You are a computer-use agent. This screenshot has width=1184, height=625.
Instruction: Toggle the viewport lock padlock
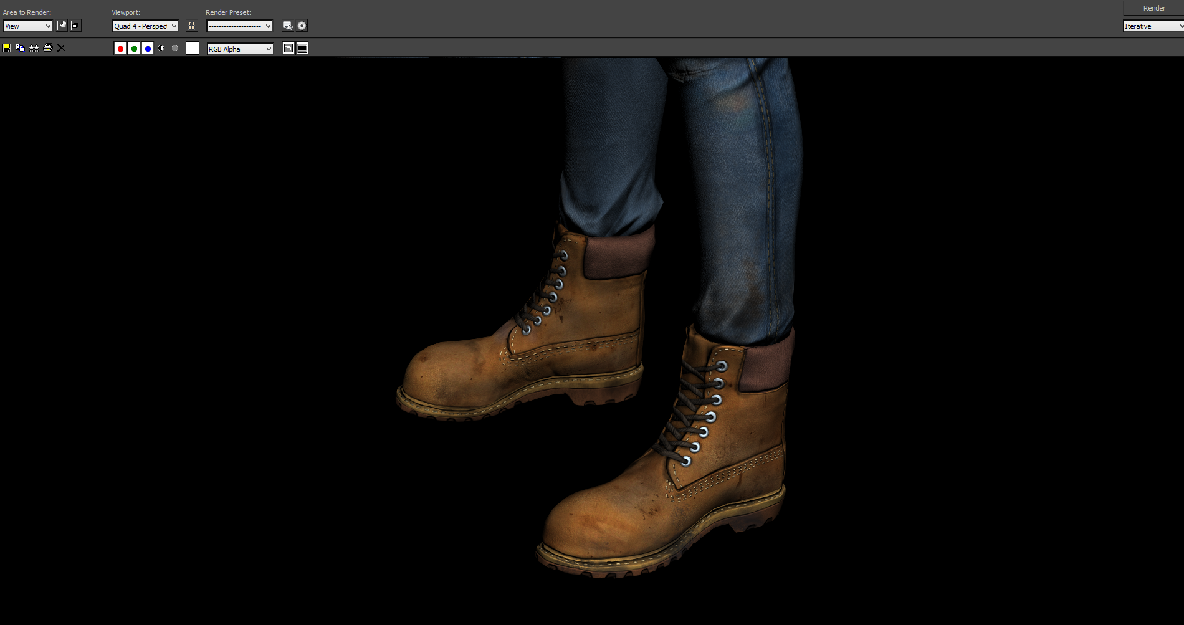pos(192,26)
